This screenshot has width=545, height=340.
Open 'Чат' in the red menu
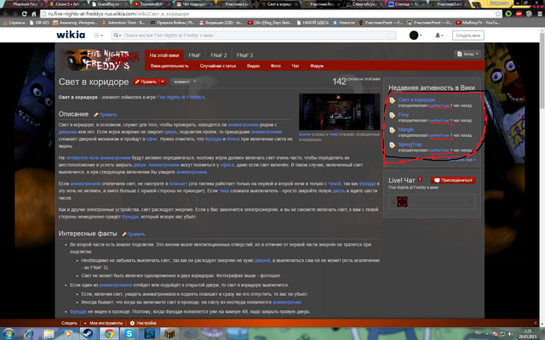click(x=295, y=65)
